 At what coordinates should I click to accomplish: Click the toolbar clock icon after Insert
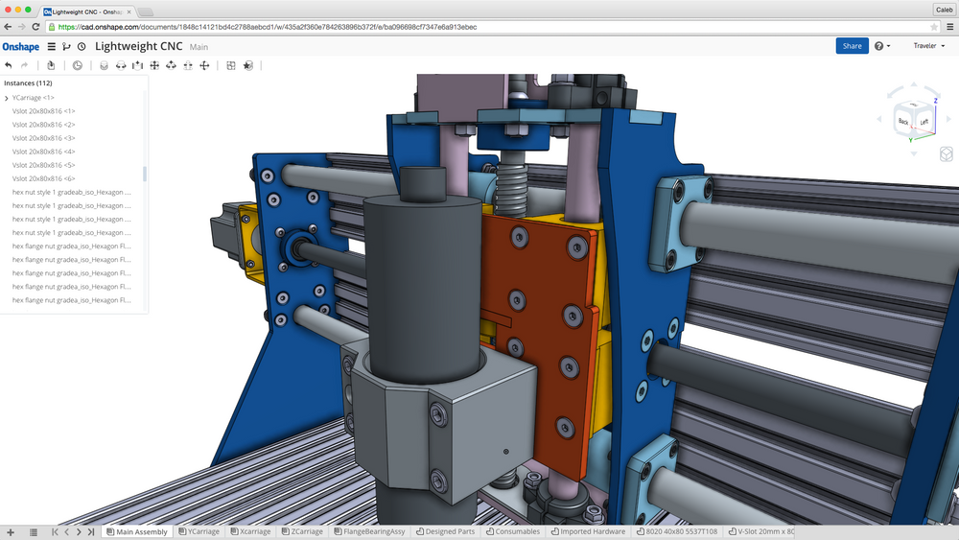coord(77,65)
